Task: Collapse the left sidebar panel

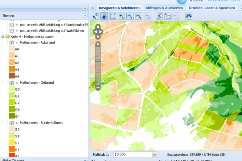Action: 85,8
